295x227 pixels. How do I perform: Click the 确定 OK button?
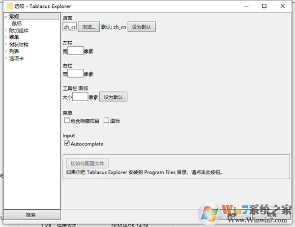232,215
